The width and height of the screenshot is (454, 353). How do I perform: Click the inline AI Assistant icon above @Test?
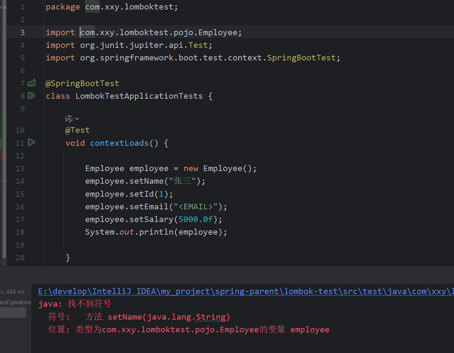69,119
